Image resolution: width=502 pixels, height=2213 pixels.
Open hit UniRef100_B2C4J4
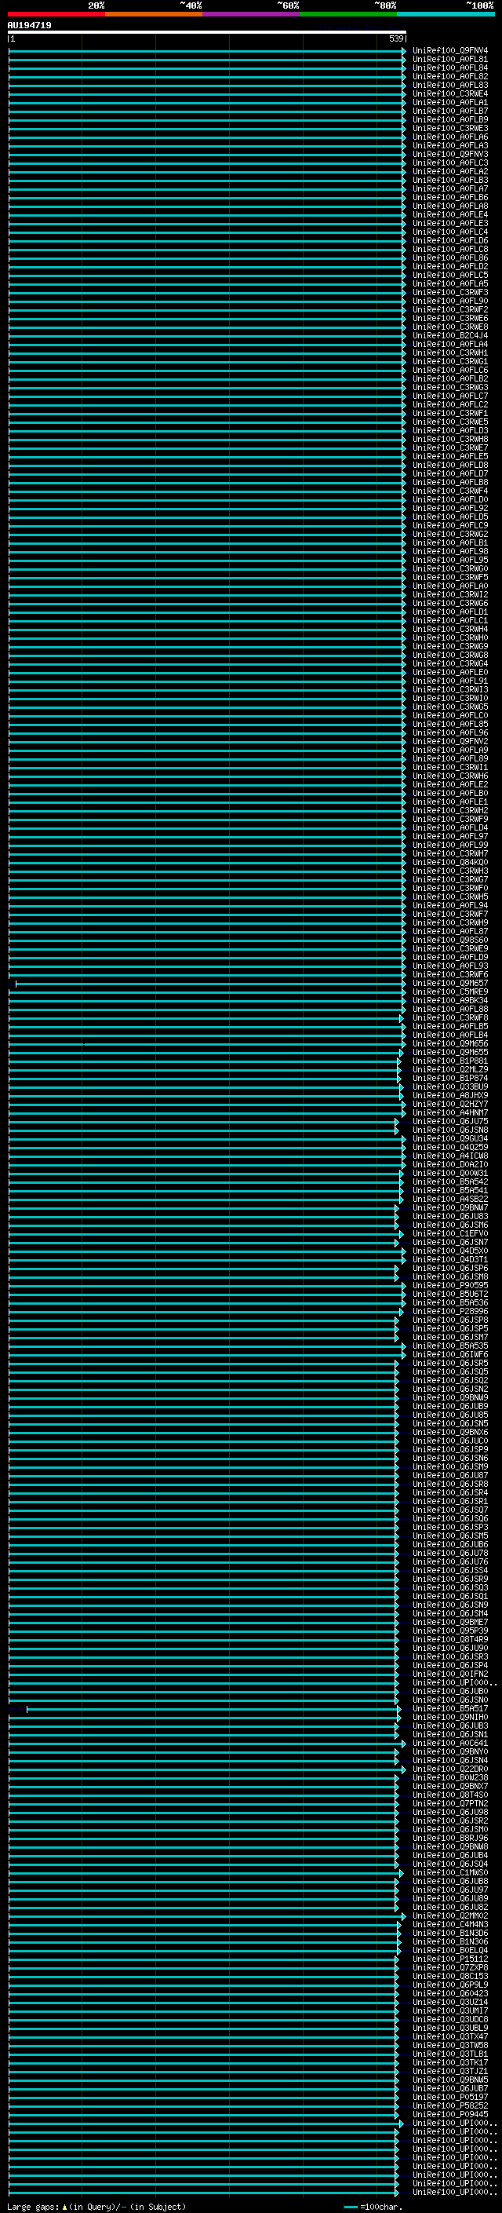(450, 336)
